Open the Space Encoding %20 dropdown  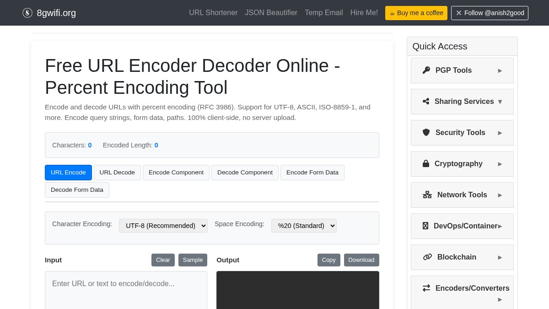point(304,226)
